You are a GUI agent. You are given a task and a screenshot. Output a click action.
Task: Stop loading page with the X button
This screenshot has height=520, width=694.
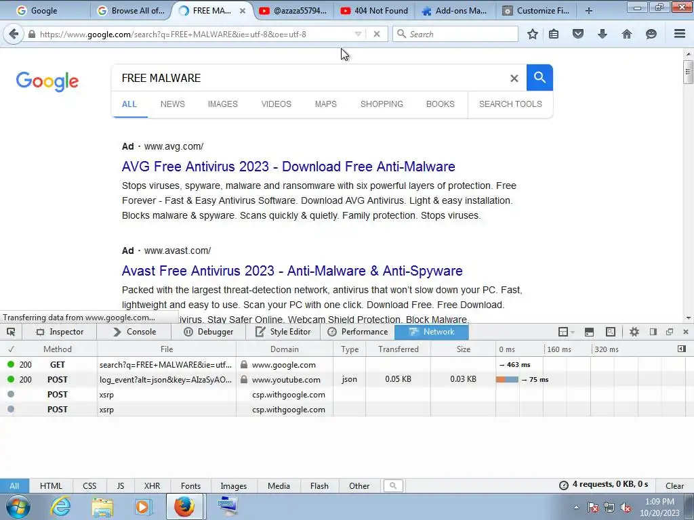pos(377,34)
